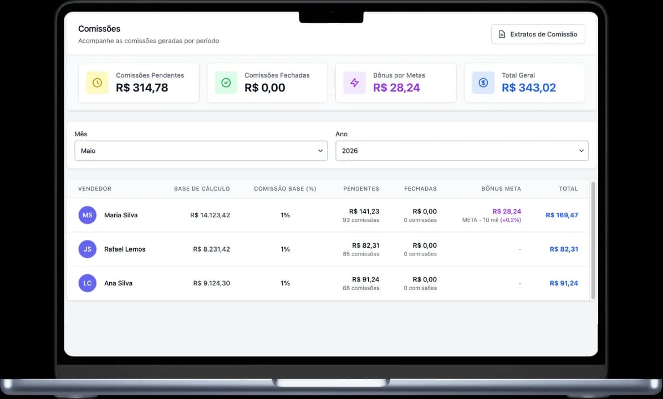Click the blue dollar icon for Total Geral

pos(483,83)
